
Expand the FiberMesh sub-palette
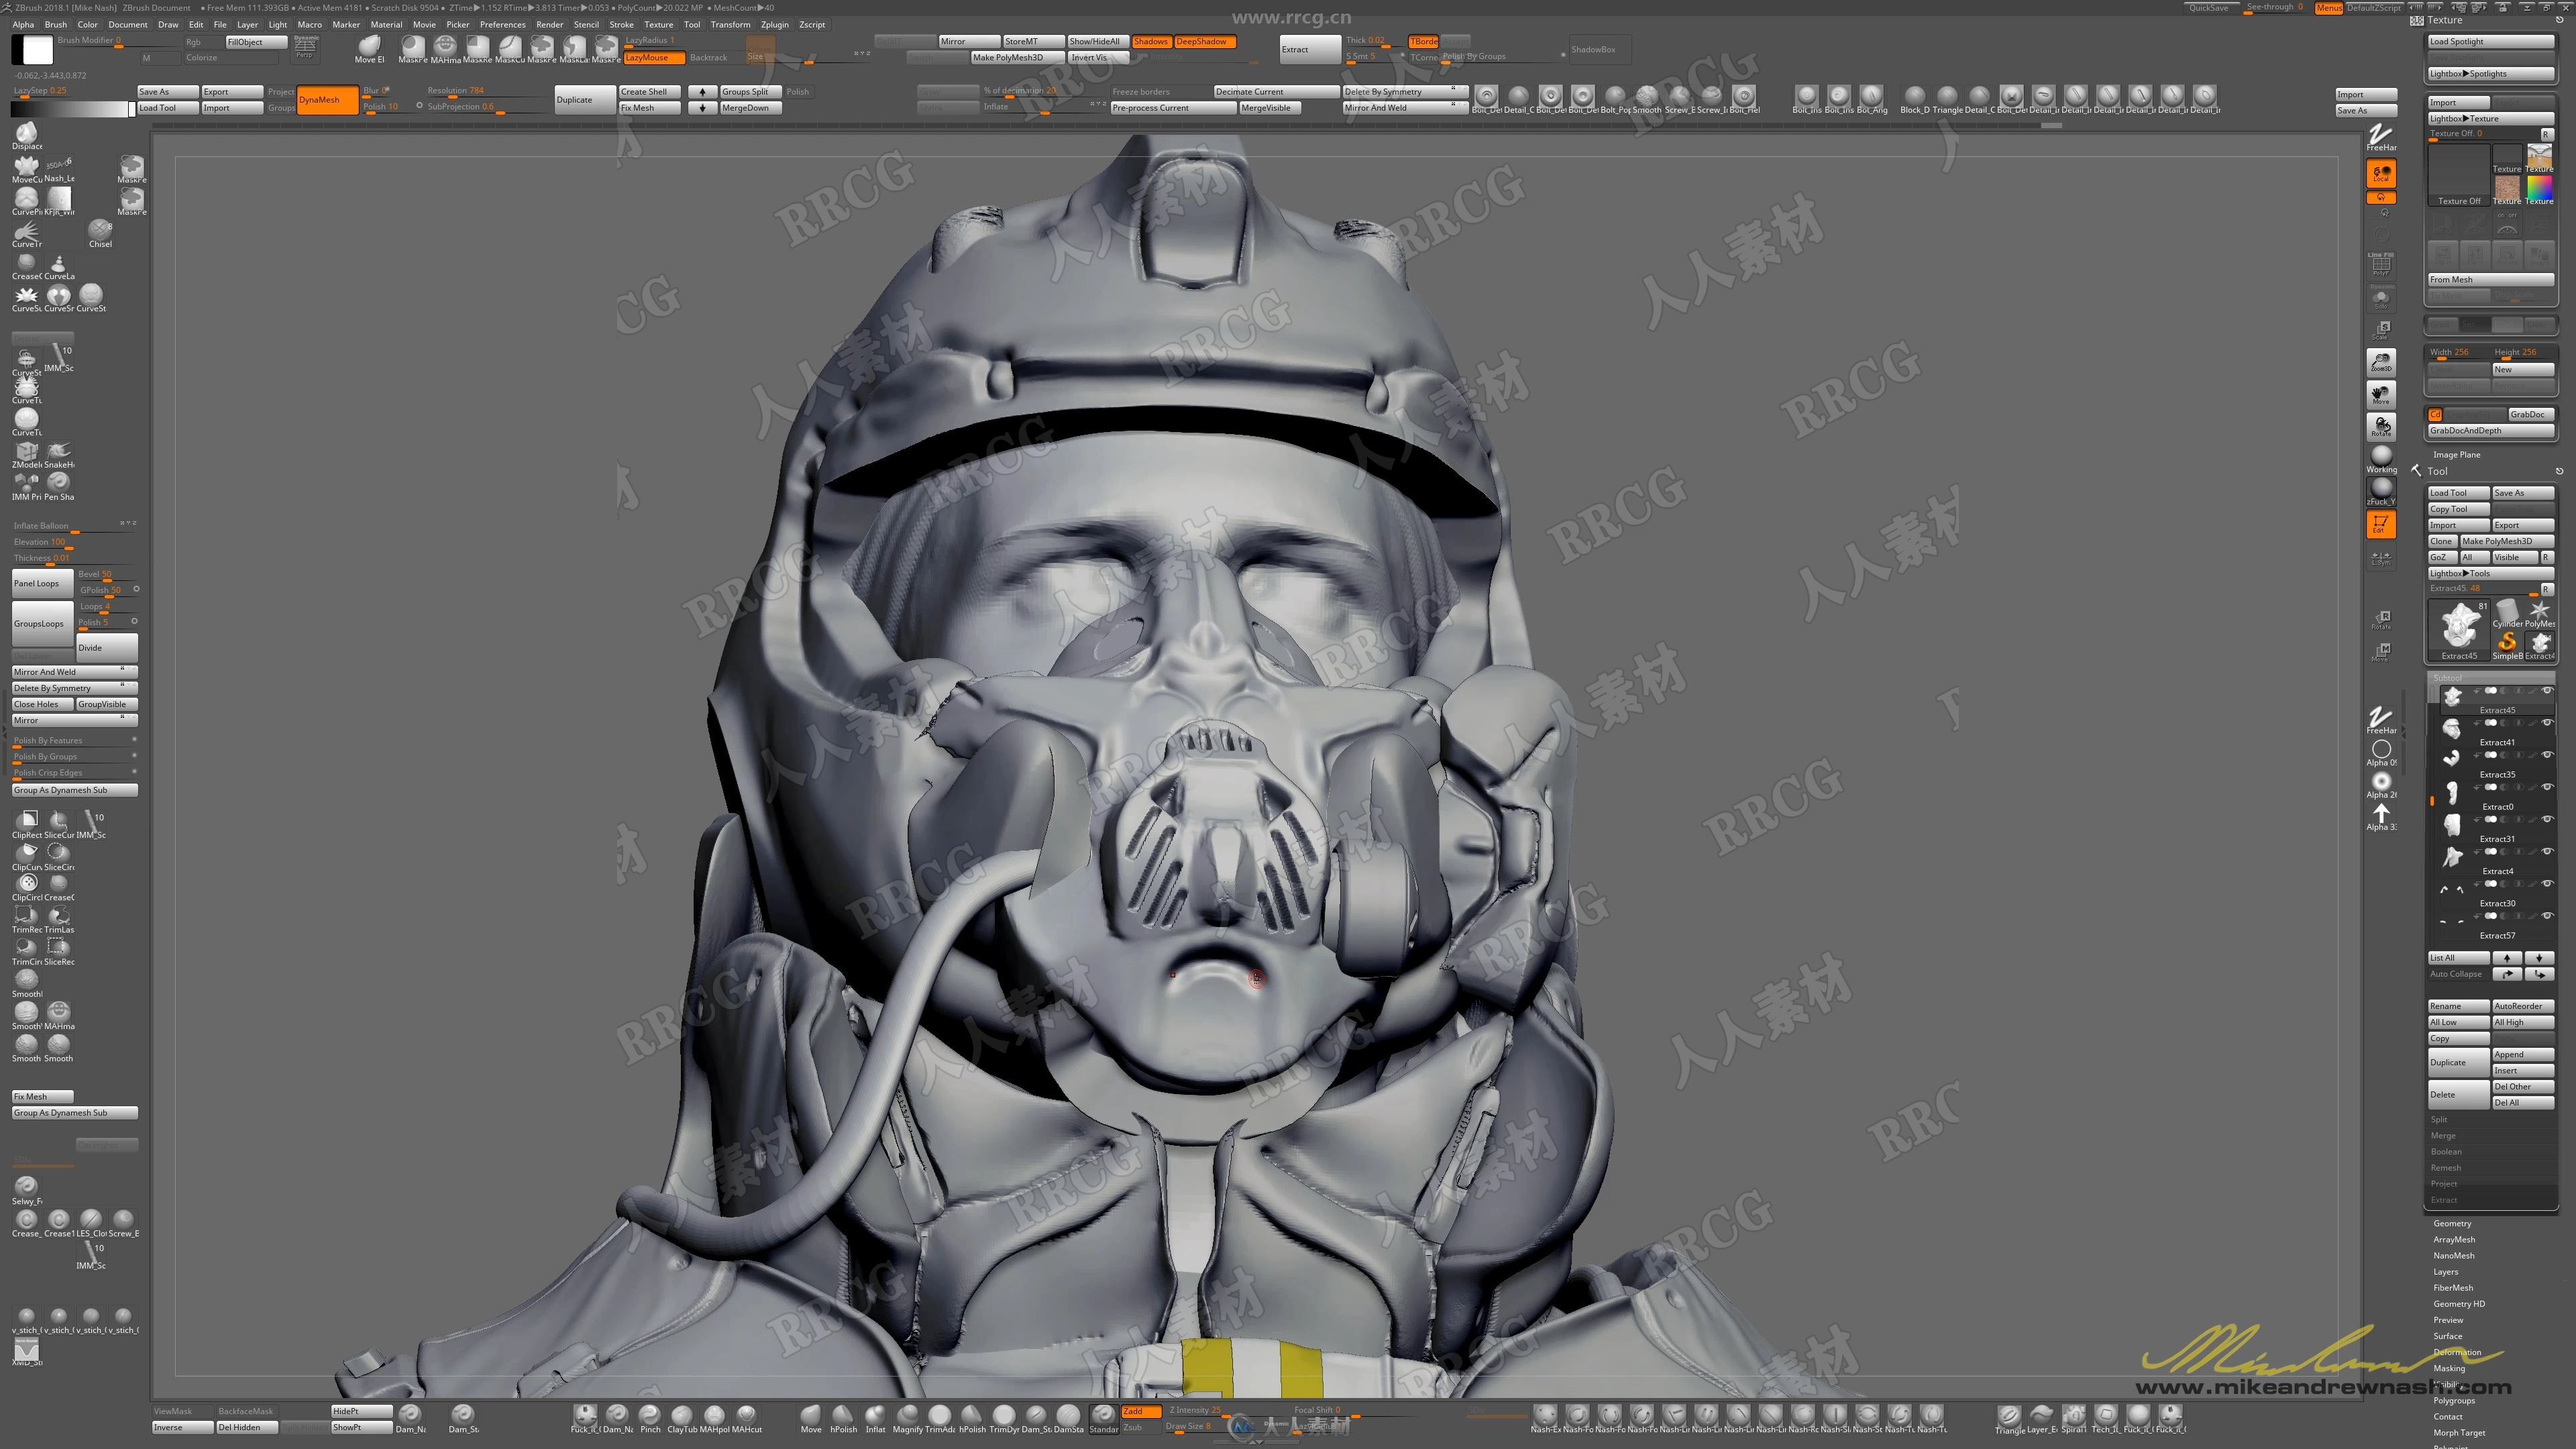(2453, 1288)
